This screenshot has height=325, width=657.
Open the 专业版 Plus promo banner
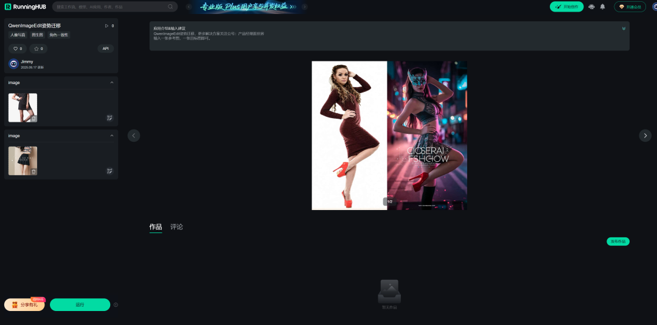point(247,7)
